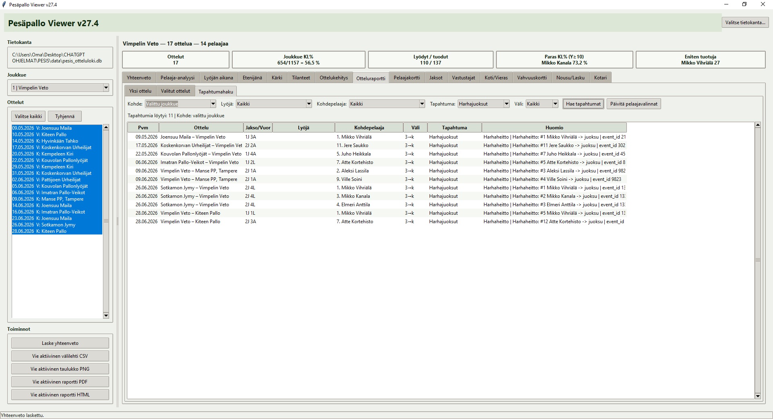Click the Huomio column header
This screenshot has width=773, height=419.
coord(554,128)
